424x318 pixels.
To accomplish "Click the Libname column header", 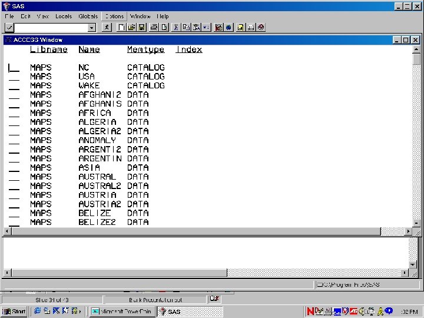I will point(49,49).
